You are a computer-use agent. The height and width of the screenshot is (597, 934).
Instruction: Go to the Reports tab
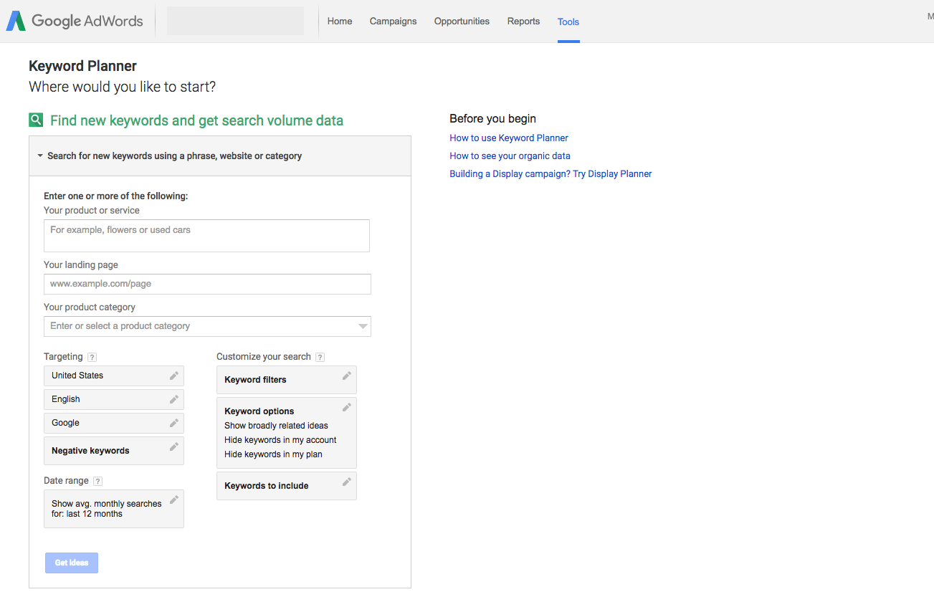(523, 22)
